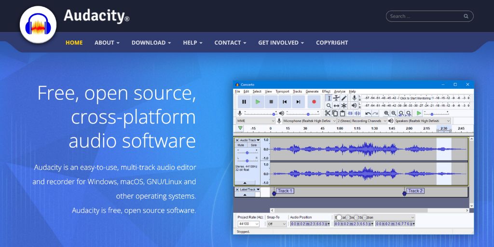The width and height of the screenshot is (494, 247).
Task: Select the Draw pencil tool
Action: point(344,98)
